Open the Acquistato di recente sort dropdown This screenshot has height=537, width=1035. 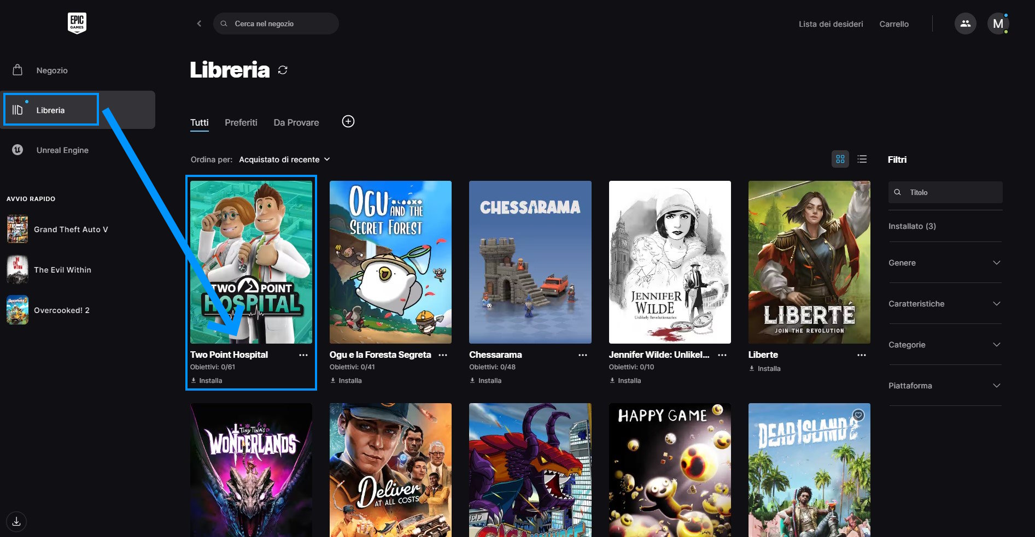pos(284,160)
